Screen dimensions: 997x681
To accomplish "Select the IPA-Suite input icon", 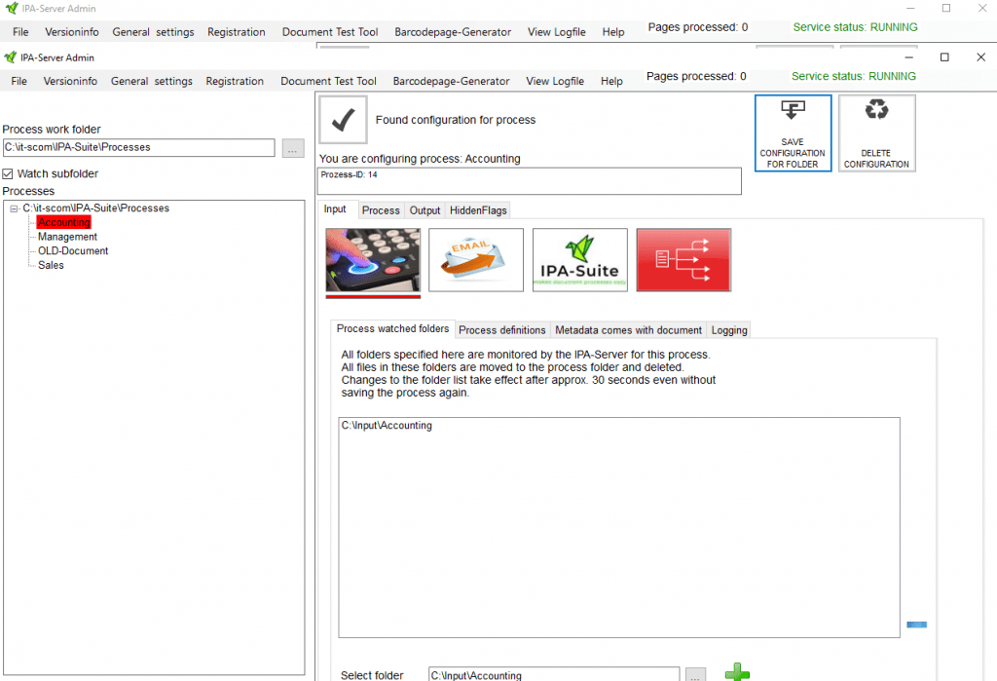I will point(580,259).
